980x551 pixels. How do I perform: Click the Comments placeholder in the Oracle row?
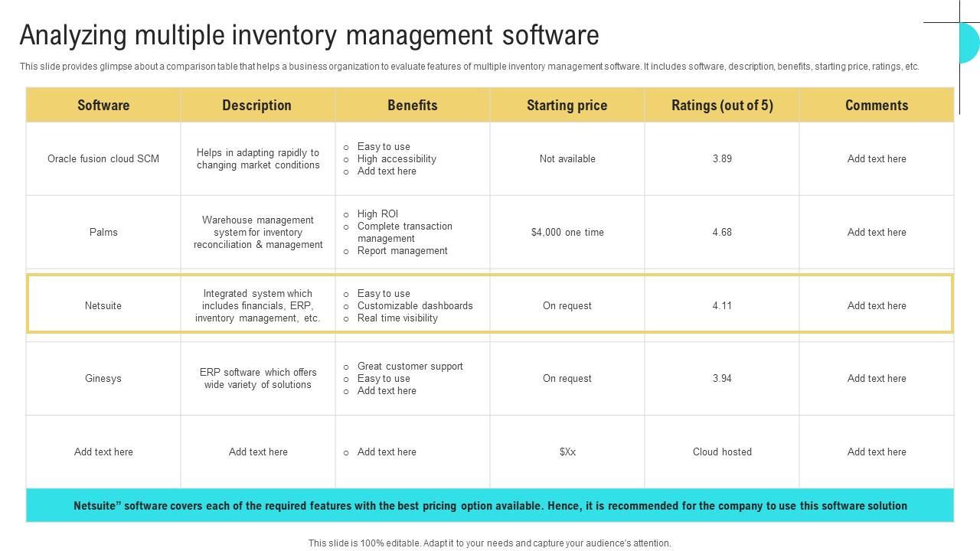click(x=877, y=159)
